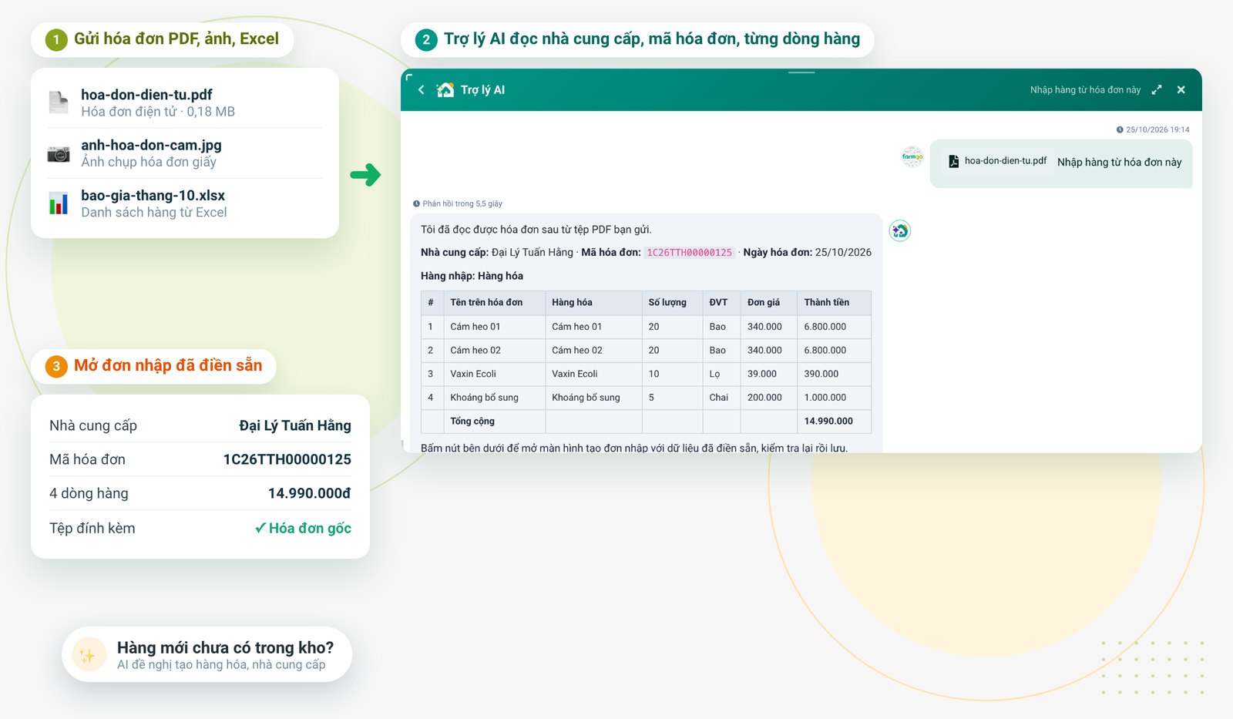Viewport: 1233px width, 719px height.
Task: Click the total amount 14.990.000 in the table
Action: tap(828, 422)
